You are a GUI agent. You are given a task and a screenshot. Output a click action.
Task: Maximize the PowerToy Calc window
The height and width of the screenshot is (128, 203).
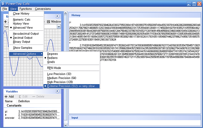[x=194, y=4]
